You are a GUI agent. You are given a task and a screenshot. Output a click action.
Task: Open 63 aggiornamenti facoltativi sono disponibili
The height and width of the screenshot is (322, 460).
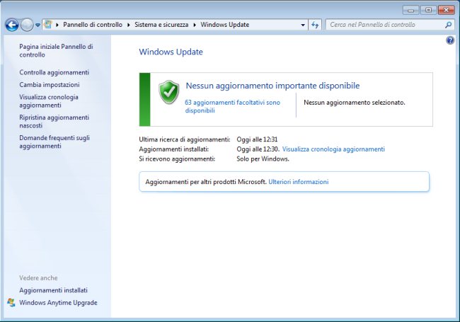click(232, 106)
